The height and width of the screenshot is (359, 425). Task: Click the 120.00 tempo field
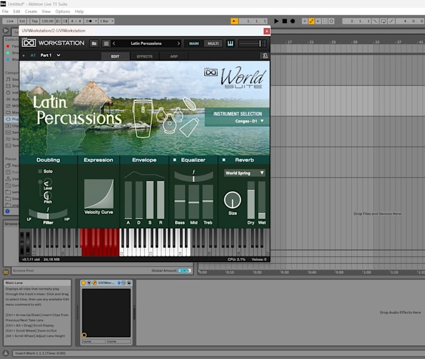(x=47, y=21)
